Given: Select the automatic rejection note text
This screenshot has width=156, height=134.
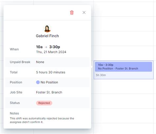Looking at the screenshot, I should tap(42, 120).
